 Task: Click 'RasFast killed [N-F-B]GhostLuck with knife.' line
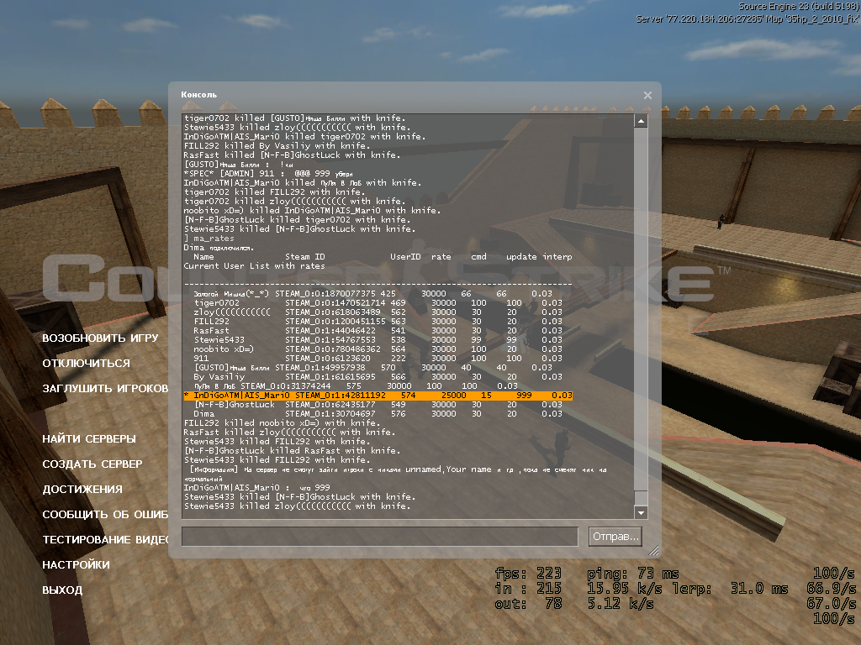point(292,155)
